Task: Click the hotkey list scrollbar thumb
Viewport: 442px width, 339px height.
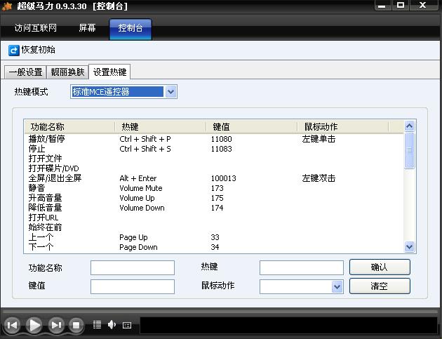Action: (x=409, y=150)
